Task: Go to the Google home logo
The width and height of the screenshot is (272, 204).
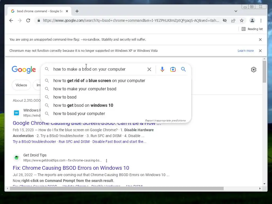Action: click(24, 70)
